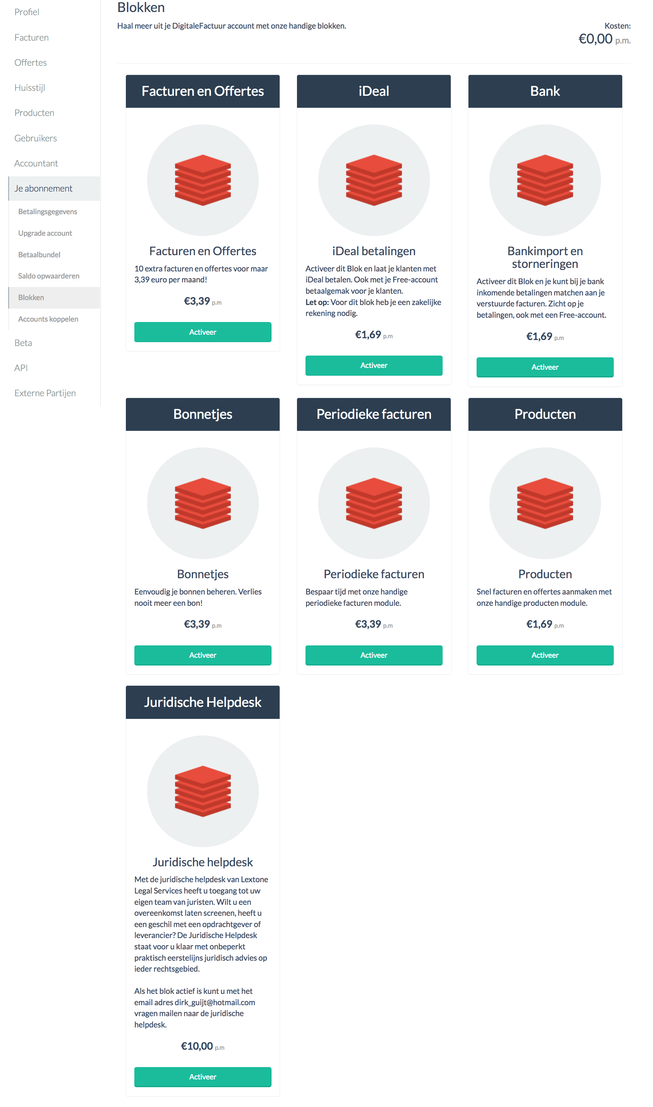Click the Producten block icon
Viewport: 653px width, 1107px height.
click(x=545, y=503)
